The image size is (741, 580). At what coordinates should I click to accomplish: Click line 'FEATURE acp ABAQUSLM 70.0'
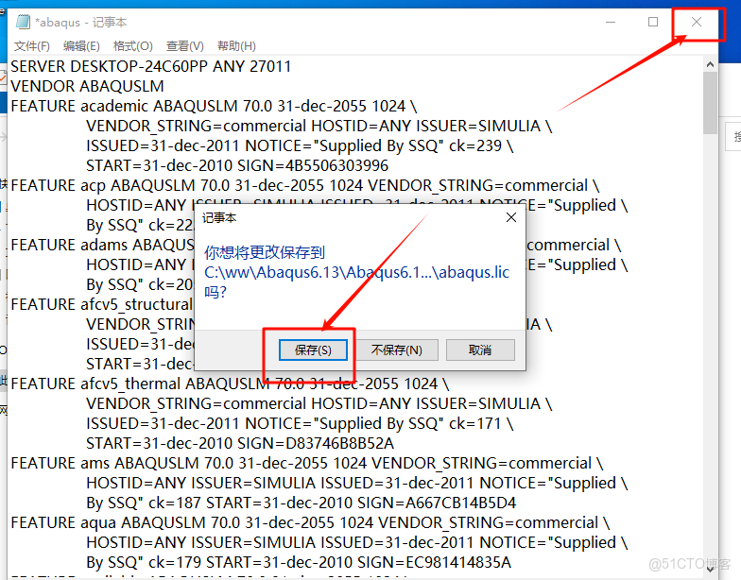(x=304, y=185)
